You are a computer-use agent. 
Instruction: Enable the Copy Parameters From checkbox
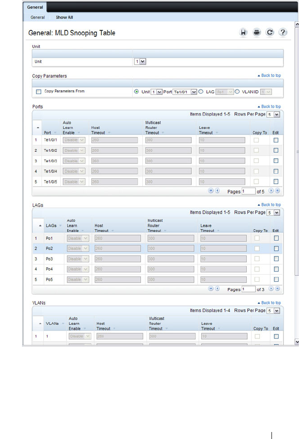point(39,92)
